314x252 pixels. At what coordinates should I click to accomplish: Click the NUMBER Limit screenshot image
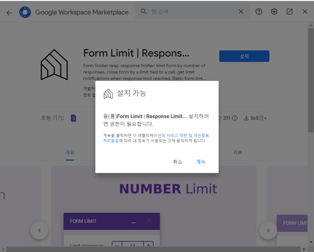coord(154,206)
